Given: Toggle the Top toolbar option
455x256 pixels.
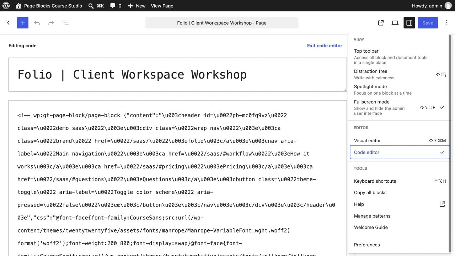Looking at the screenshot, I should pyautogui.click(x=400, y=57).
